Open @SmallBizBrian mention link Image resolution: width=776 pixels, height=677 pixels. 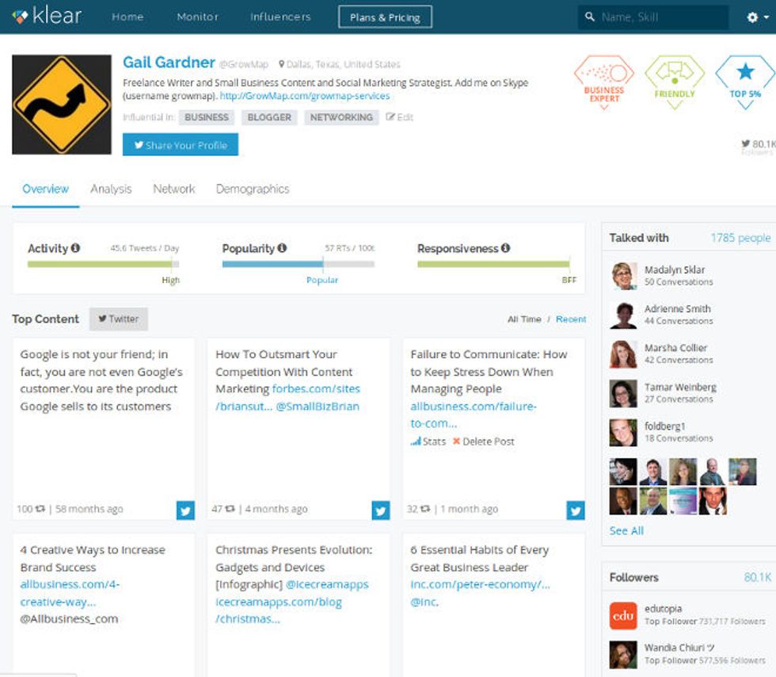point(318,407)
